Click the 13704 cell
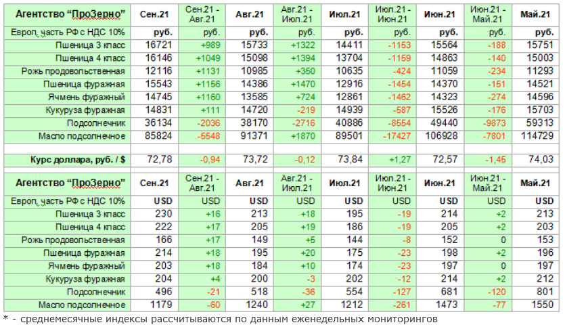The width and height of the screenshot is (565, 327). [344, 58]
